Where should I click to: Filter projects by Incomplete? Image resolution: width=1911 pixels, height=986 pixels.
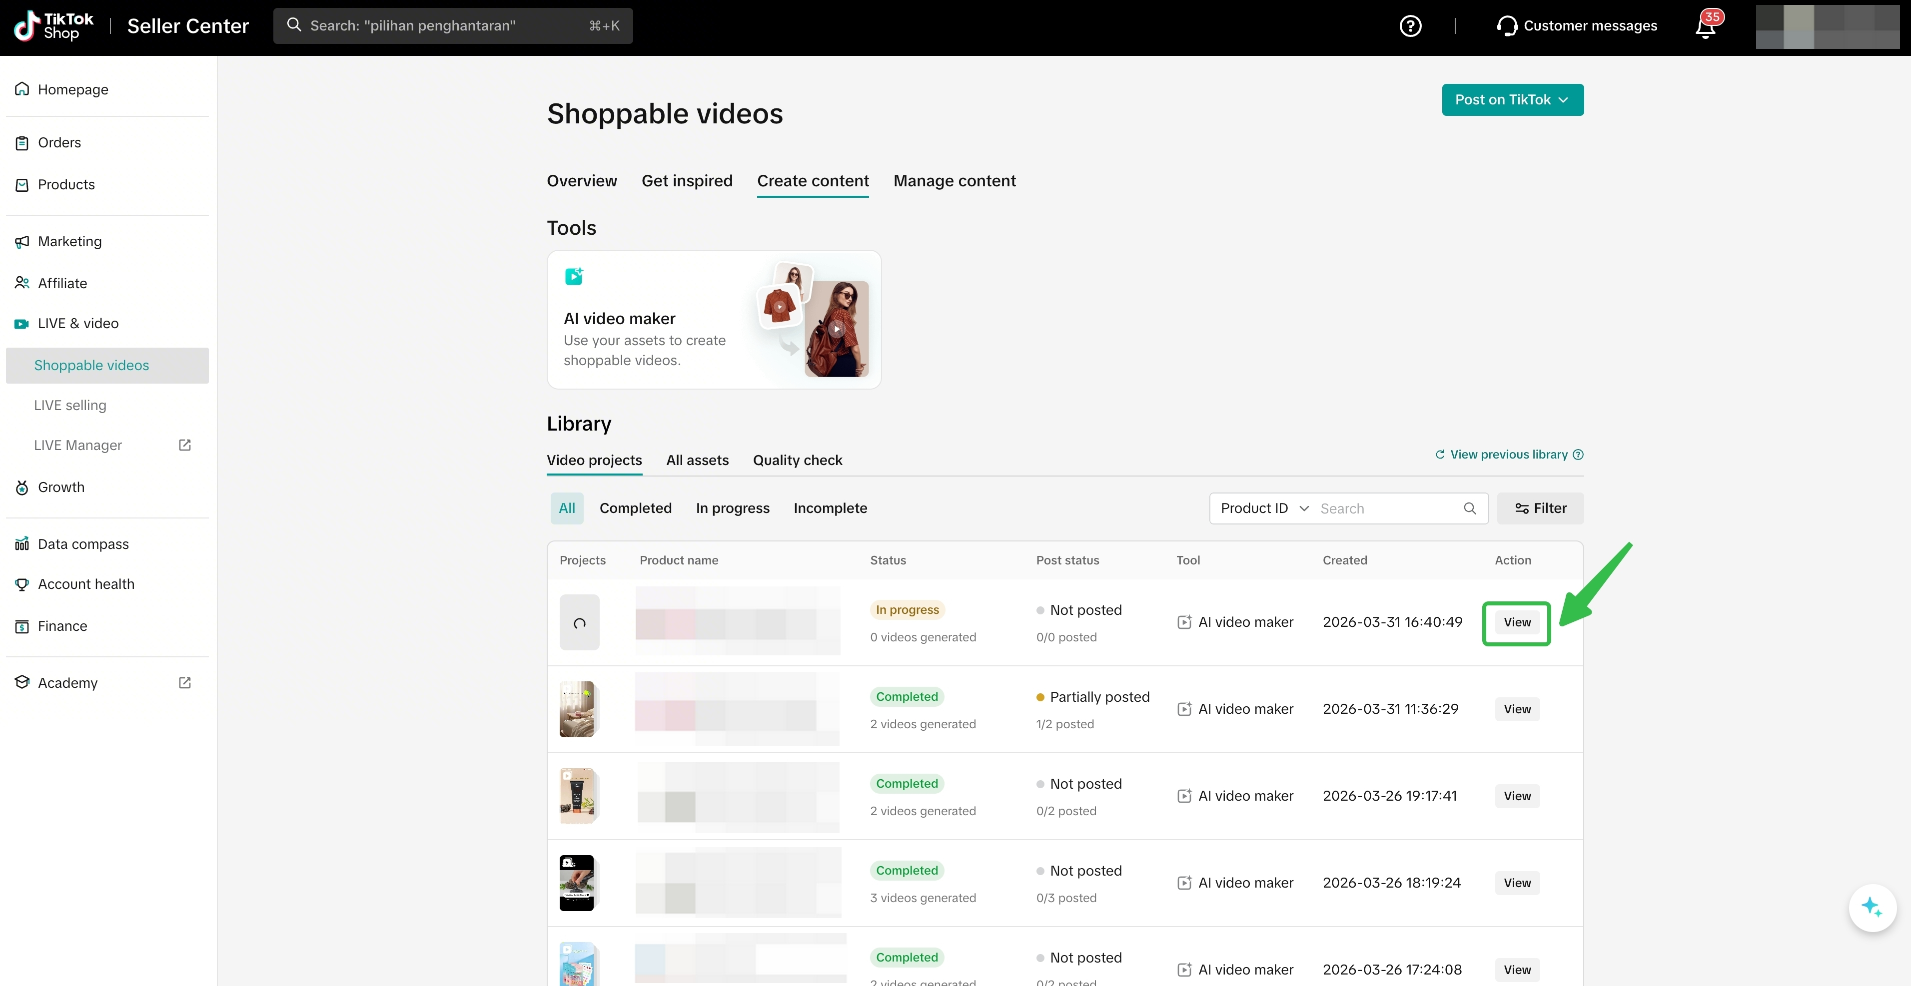click(830, 508)
